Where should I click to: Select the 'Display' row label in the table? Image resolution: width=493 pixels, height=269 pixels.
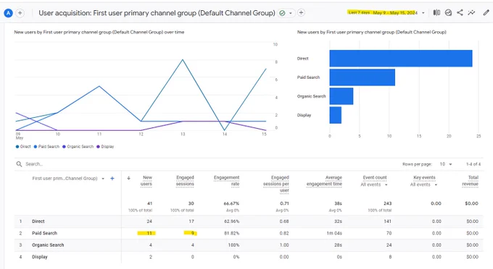click(40, 257)
